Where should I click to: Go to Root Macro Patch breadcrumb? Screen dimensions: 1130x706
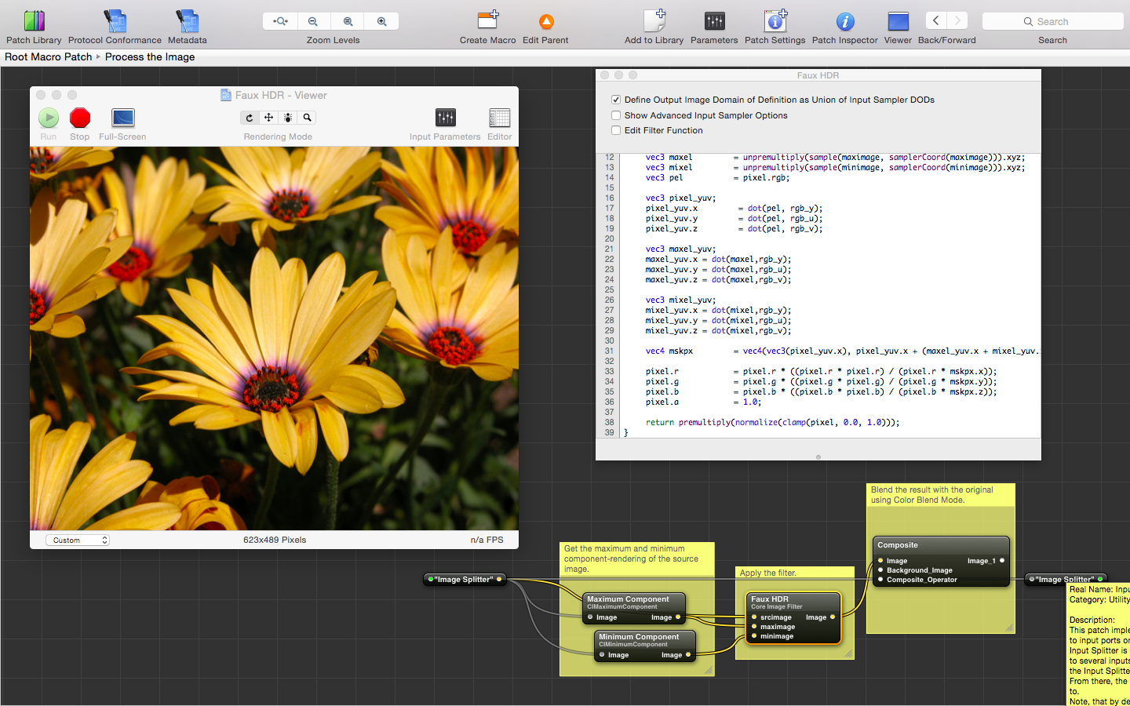point(49,56)
